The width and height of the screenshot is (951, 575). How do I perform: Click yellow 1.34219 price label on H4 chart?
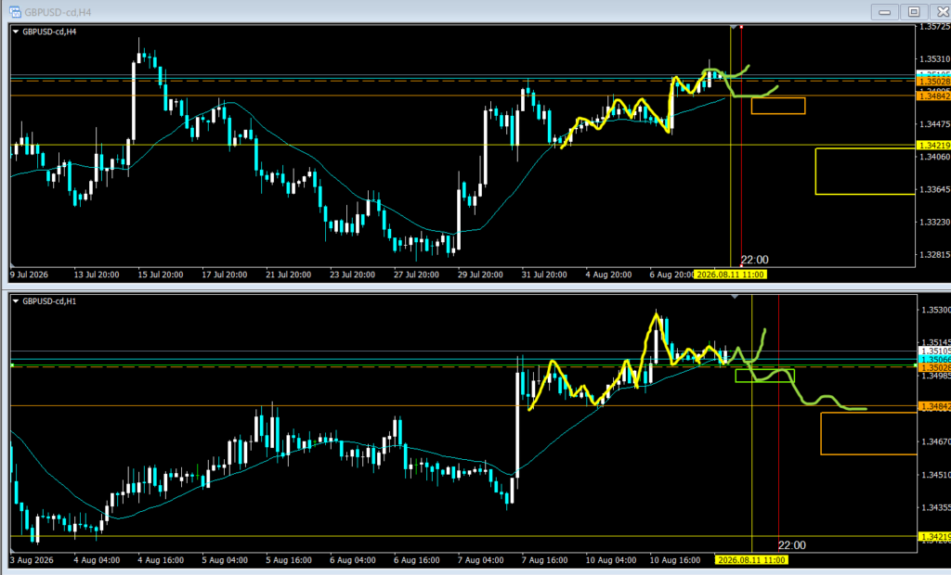click(934, 146)
